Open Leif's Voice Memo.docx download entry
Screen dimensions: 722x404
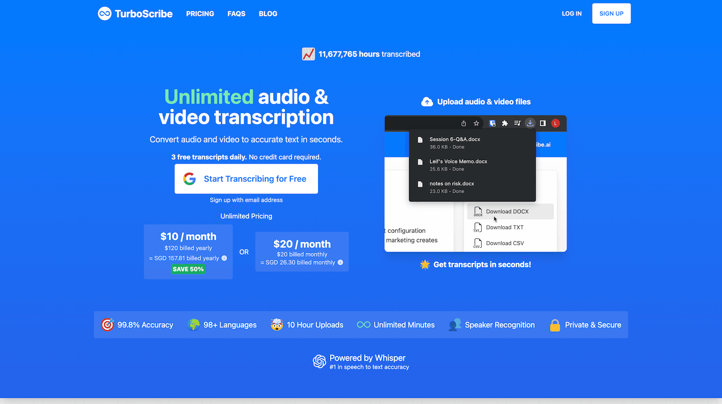[x=472, y=165]
